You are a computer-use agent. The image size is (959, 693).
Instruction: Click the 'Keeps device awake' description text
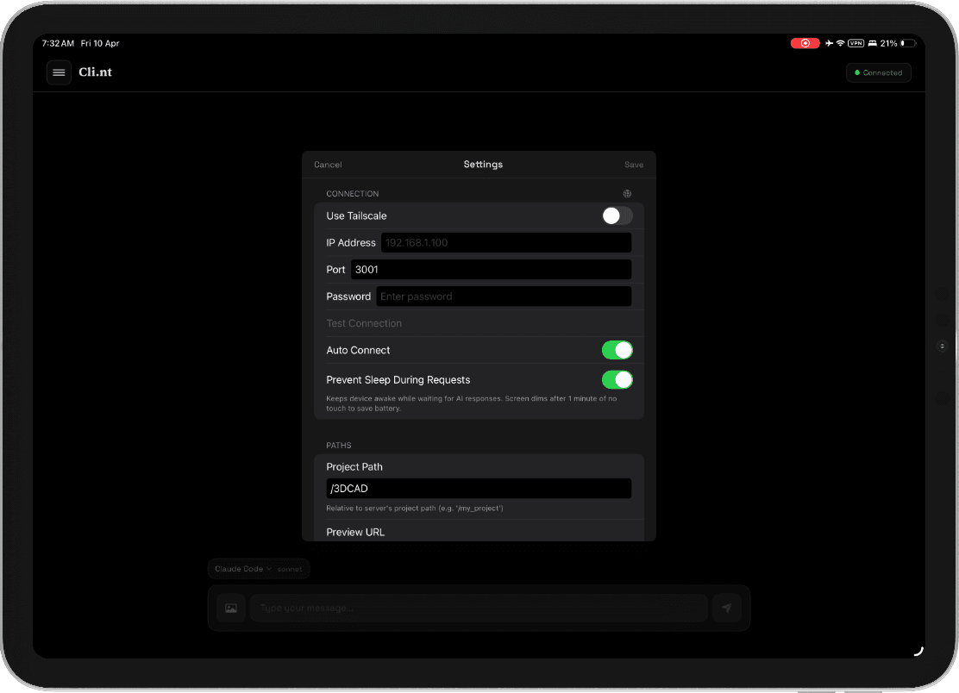coord(472,403)
